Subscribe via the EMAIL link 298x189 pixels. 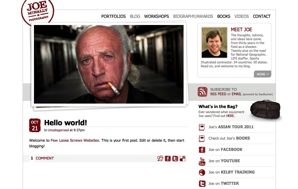coord(237,94)
